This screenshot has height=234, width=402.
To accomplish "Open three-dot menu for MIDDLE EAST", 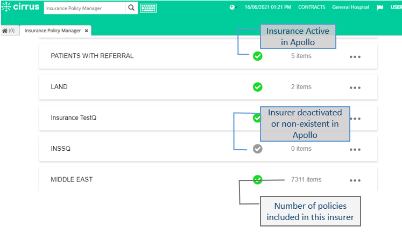I will tap(355, 180).
